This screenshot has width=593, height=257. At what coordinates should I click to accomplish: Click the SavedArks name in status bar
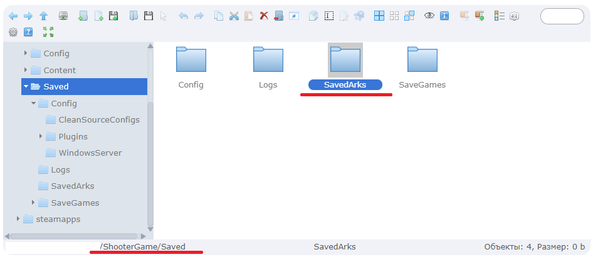point(335,247)
